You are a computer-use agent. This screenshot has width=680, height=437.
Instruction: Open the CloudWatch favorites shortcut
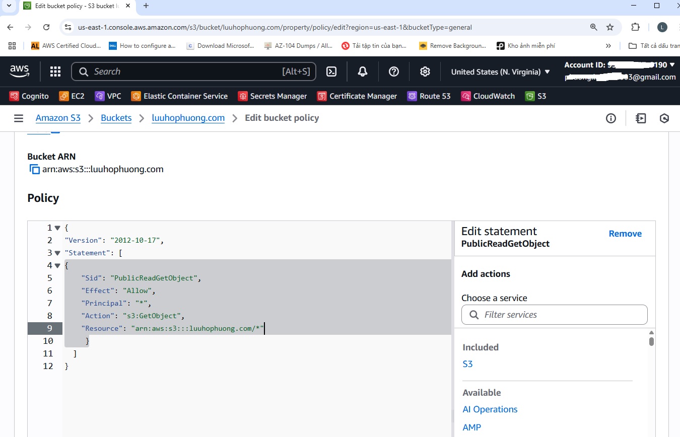(488, 96)
